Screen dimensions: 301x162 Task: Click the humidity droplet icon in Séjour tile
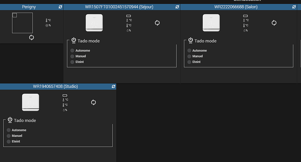[x=127, y=30]
